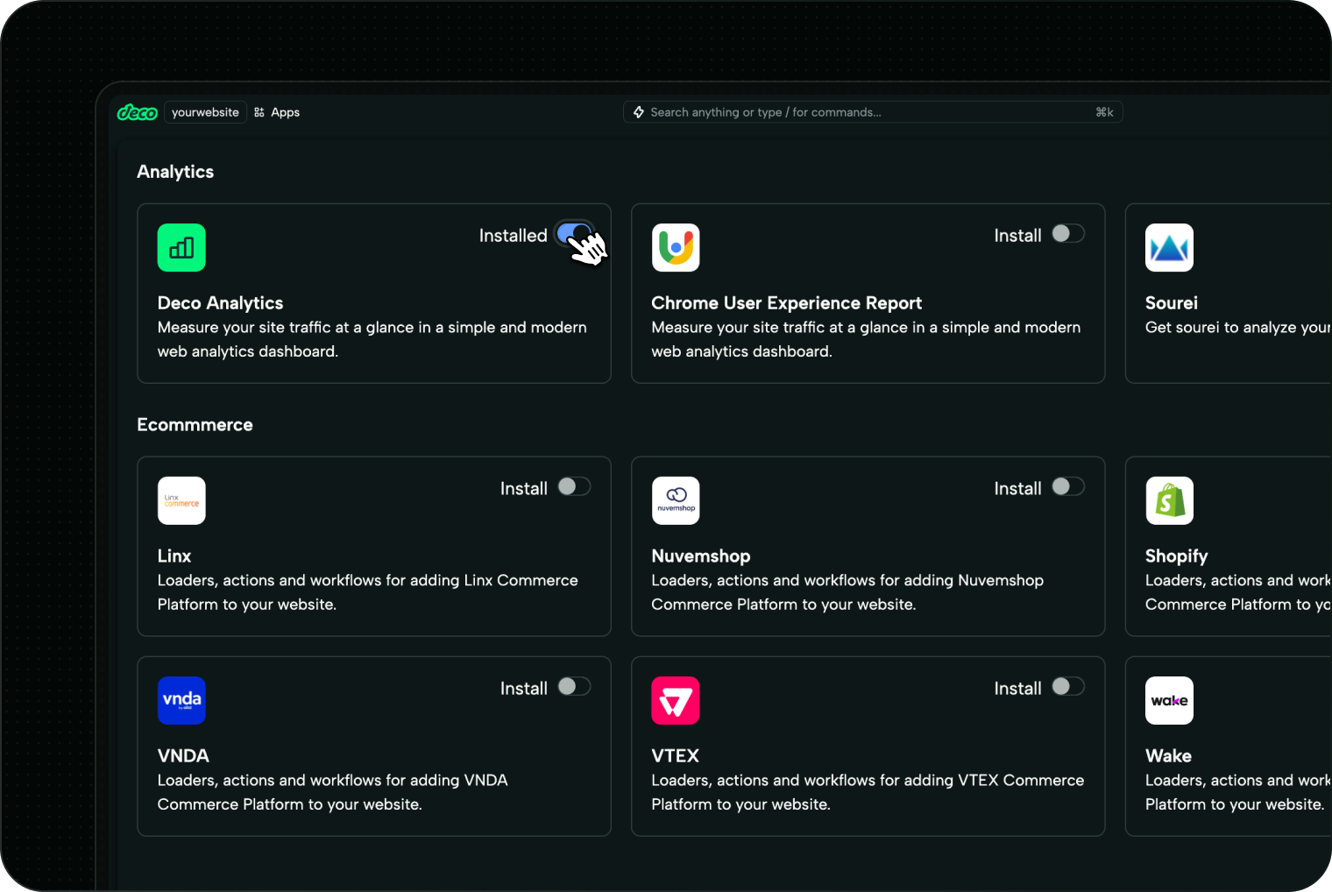
Task: Open the Apps grid icon
Action: pyautogui.click(x=259, y=112)
